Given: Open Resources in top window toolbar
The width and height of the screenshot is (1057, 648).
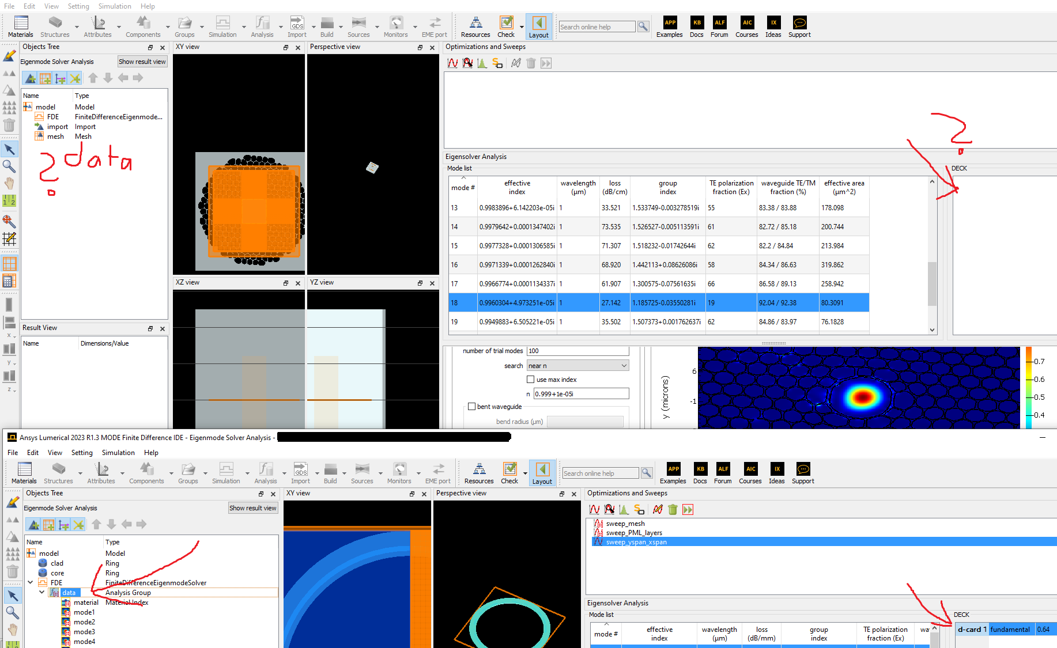Looking at the screenshot, I should tap(475, 26).
